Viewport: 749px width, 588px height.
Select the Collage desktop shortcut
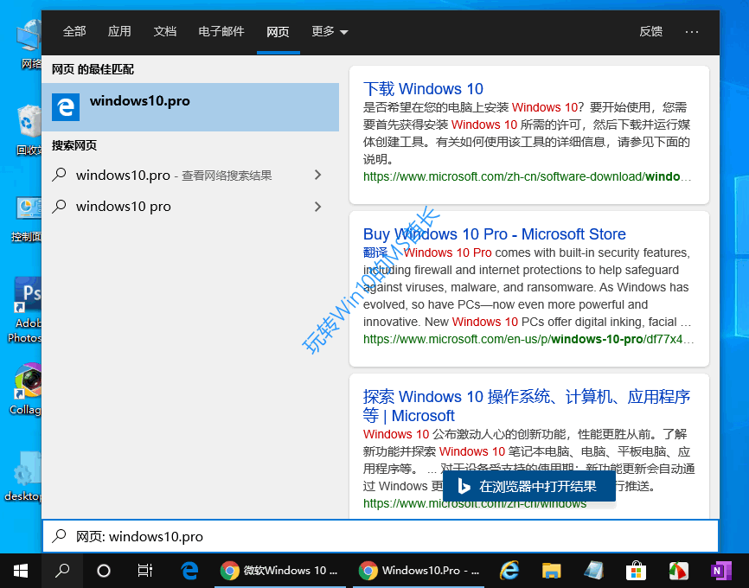(26, 389)
